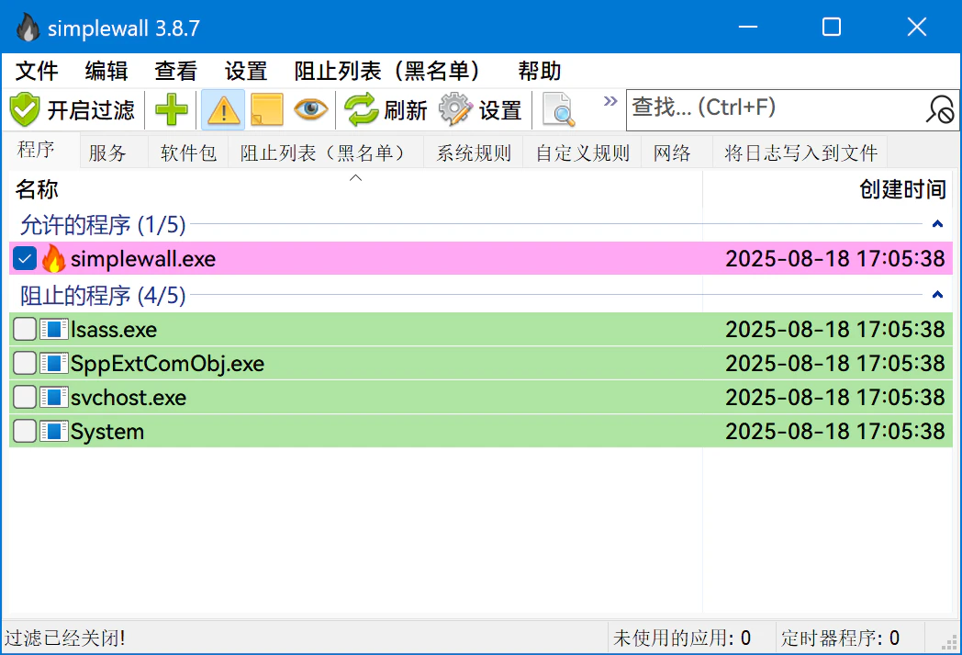The image size is (962, 655).
Task: Click the 未使用的应用: 0 status entry
Action: coord(682,638)
